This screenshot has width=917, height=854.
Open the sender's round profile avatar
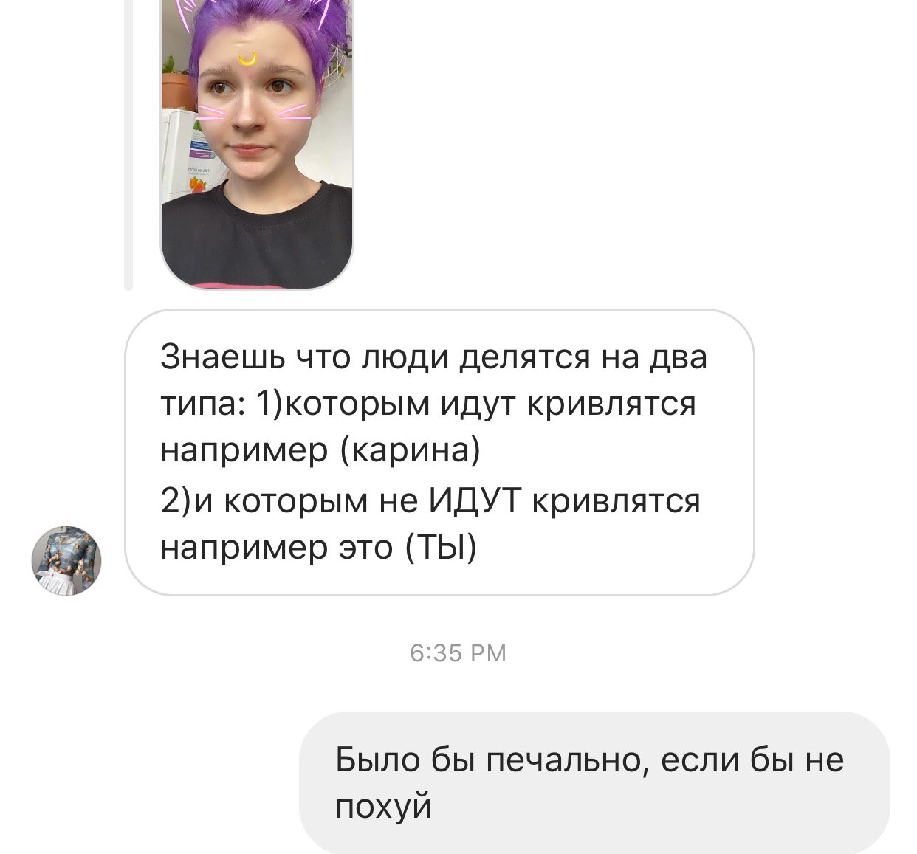click(x=66, y=561)
